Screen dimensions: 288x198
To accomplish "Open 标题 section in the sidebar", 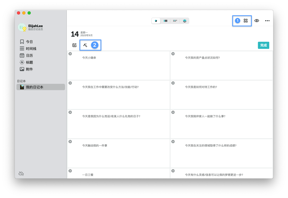I will (29, 62).
